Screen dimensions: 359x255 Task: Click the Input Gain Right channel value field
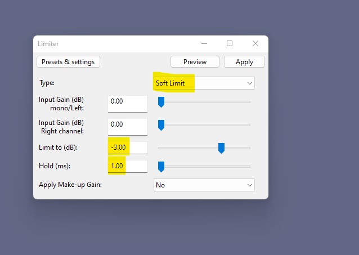128,127
